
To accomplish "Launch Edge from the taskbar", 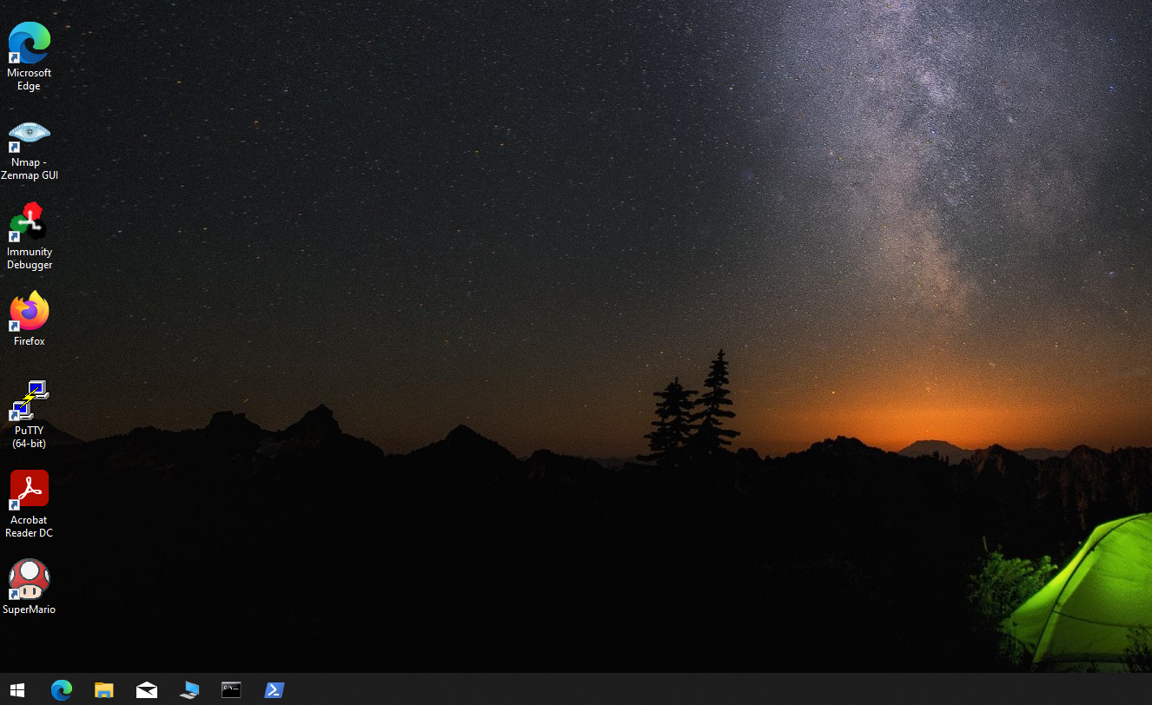I will pyautogui.click(x=61, y=690).
